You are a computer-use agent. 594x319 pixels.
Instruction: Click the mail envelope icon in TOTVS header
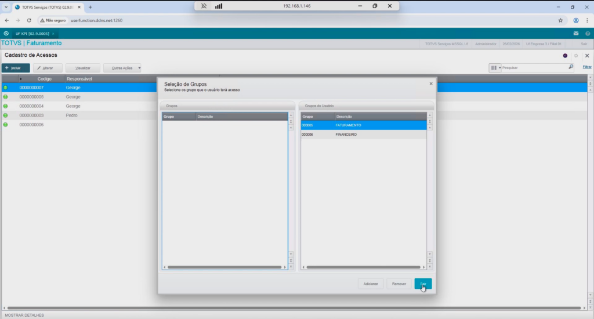[x=576, y=34]
